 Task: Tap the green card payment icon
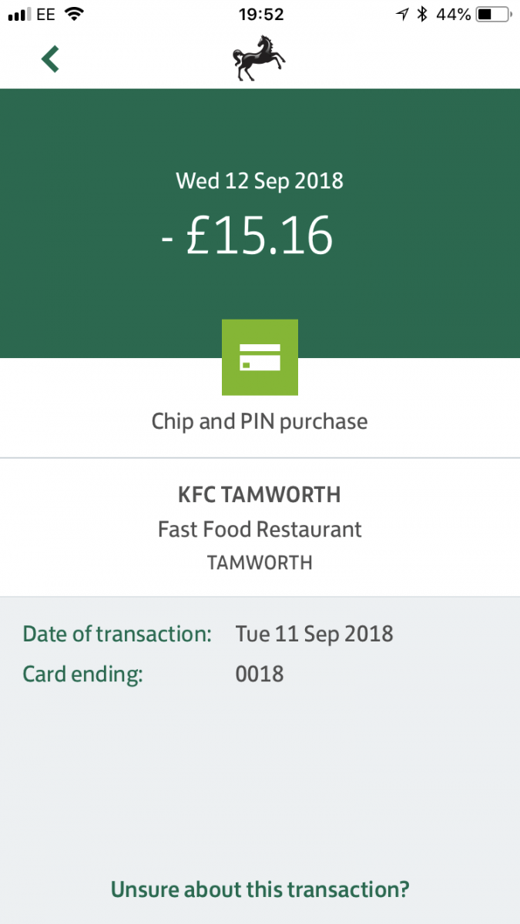260,357
